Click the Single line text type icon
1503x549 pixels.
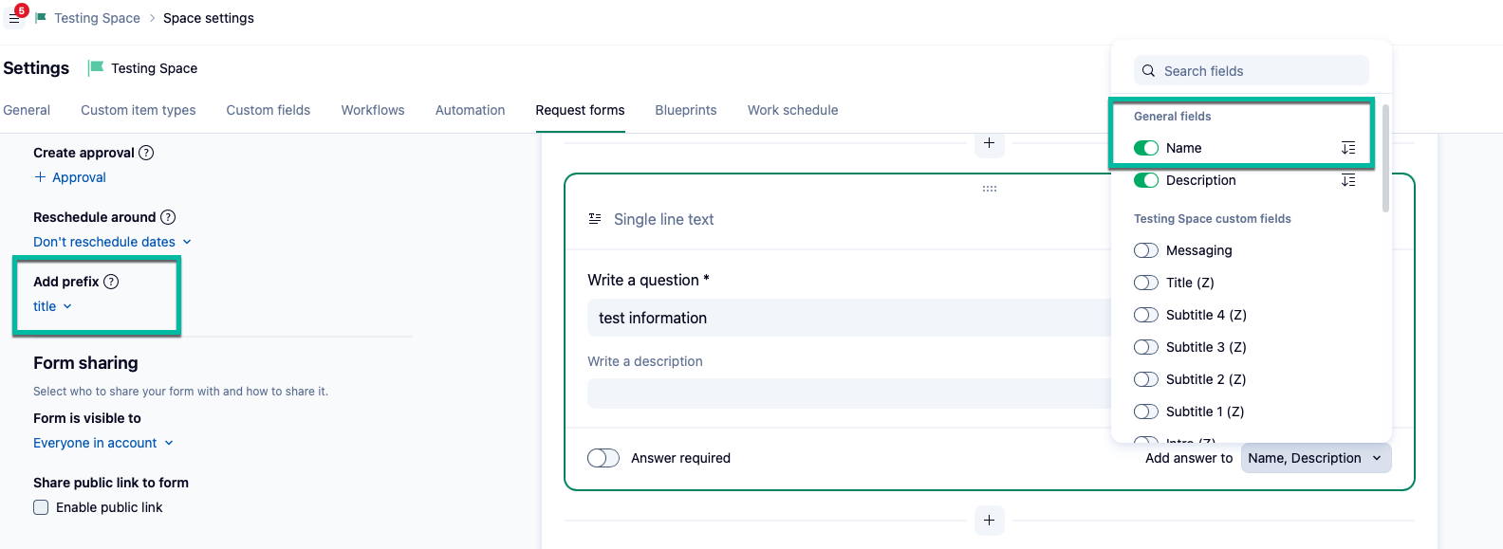[595, 219]
